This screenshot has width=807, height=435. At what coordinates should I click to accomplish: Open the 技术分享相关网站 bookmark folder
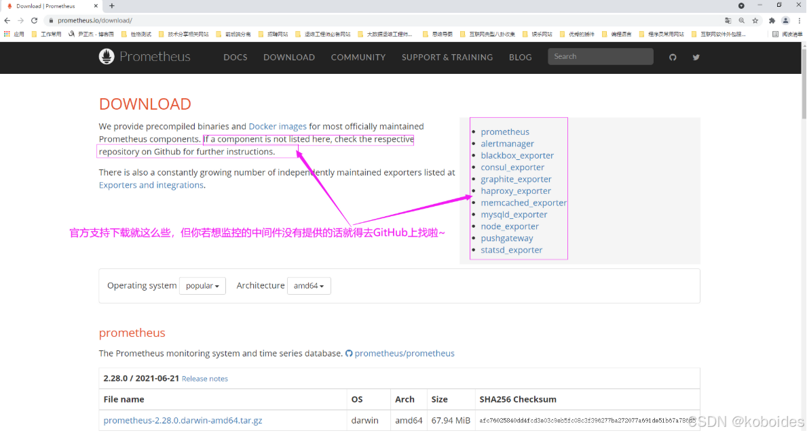pos(183,35)
